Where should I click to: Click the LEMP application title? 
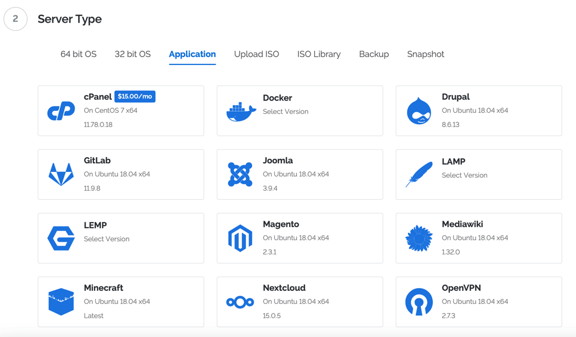[95, 225]
